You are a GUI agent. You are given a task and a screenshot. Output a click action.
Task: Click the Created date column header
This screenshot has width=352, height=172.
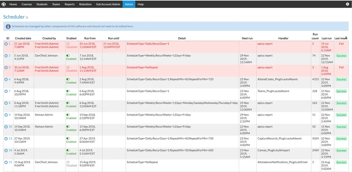pos(23,38)
